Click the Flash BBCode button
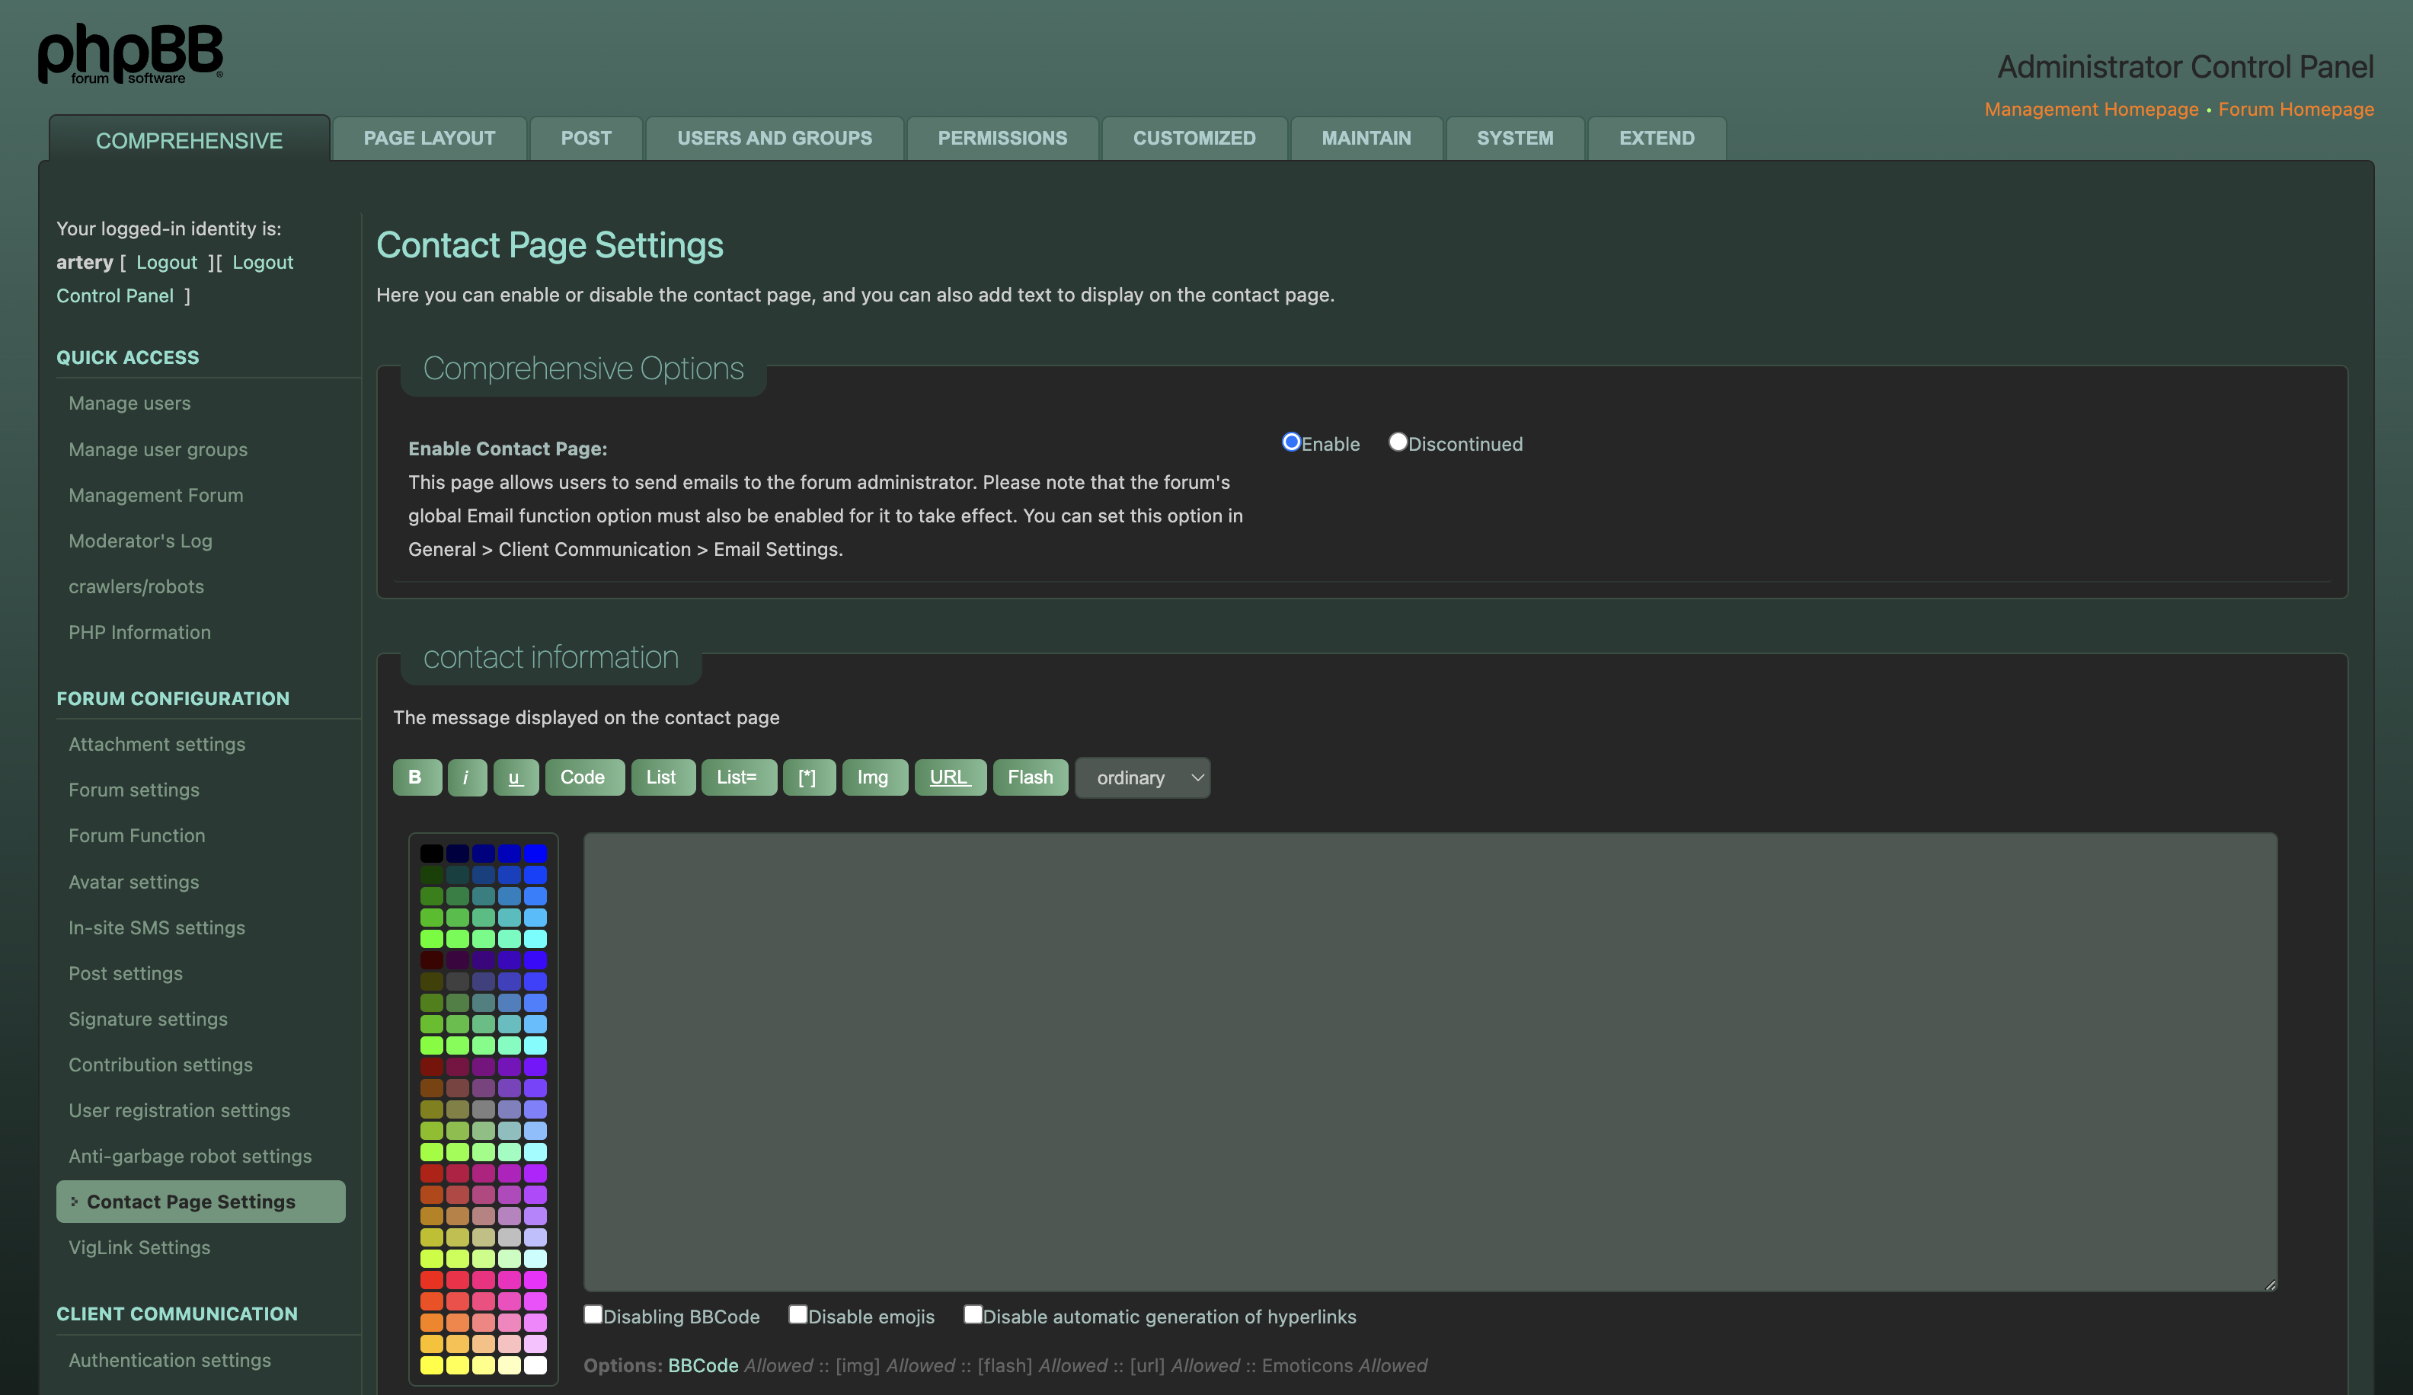The image size is (2413, 1395). (1029, 777)
